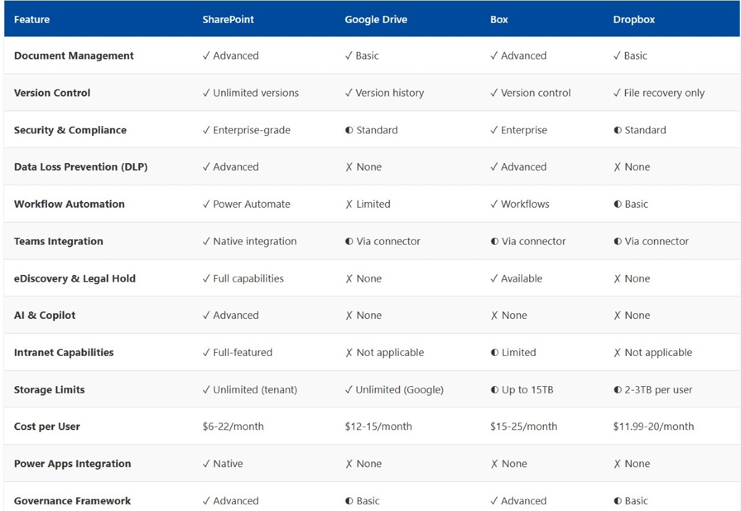Select "Data Loss Prevention (DLP)" row label

click(80, 167)
